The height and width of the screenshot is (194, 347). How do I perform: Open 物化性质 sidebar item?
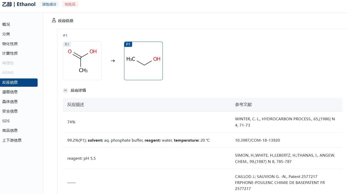coord(10,44)
